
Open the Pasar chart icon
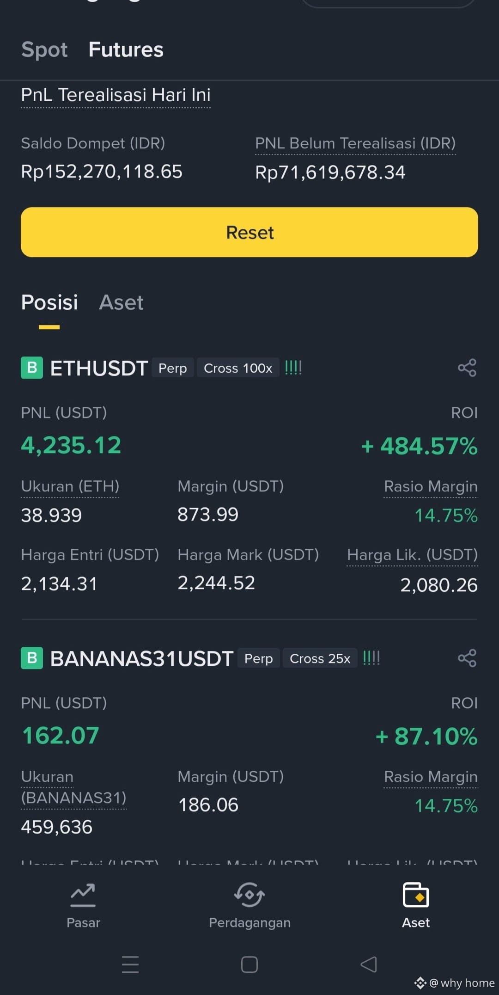click(x=83, y=895)
